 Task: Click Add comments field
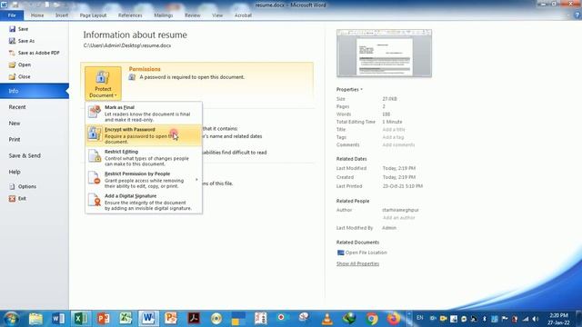click(398, 145)
